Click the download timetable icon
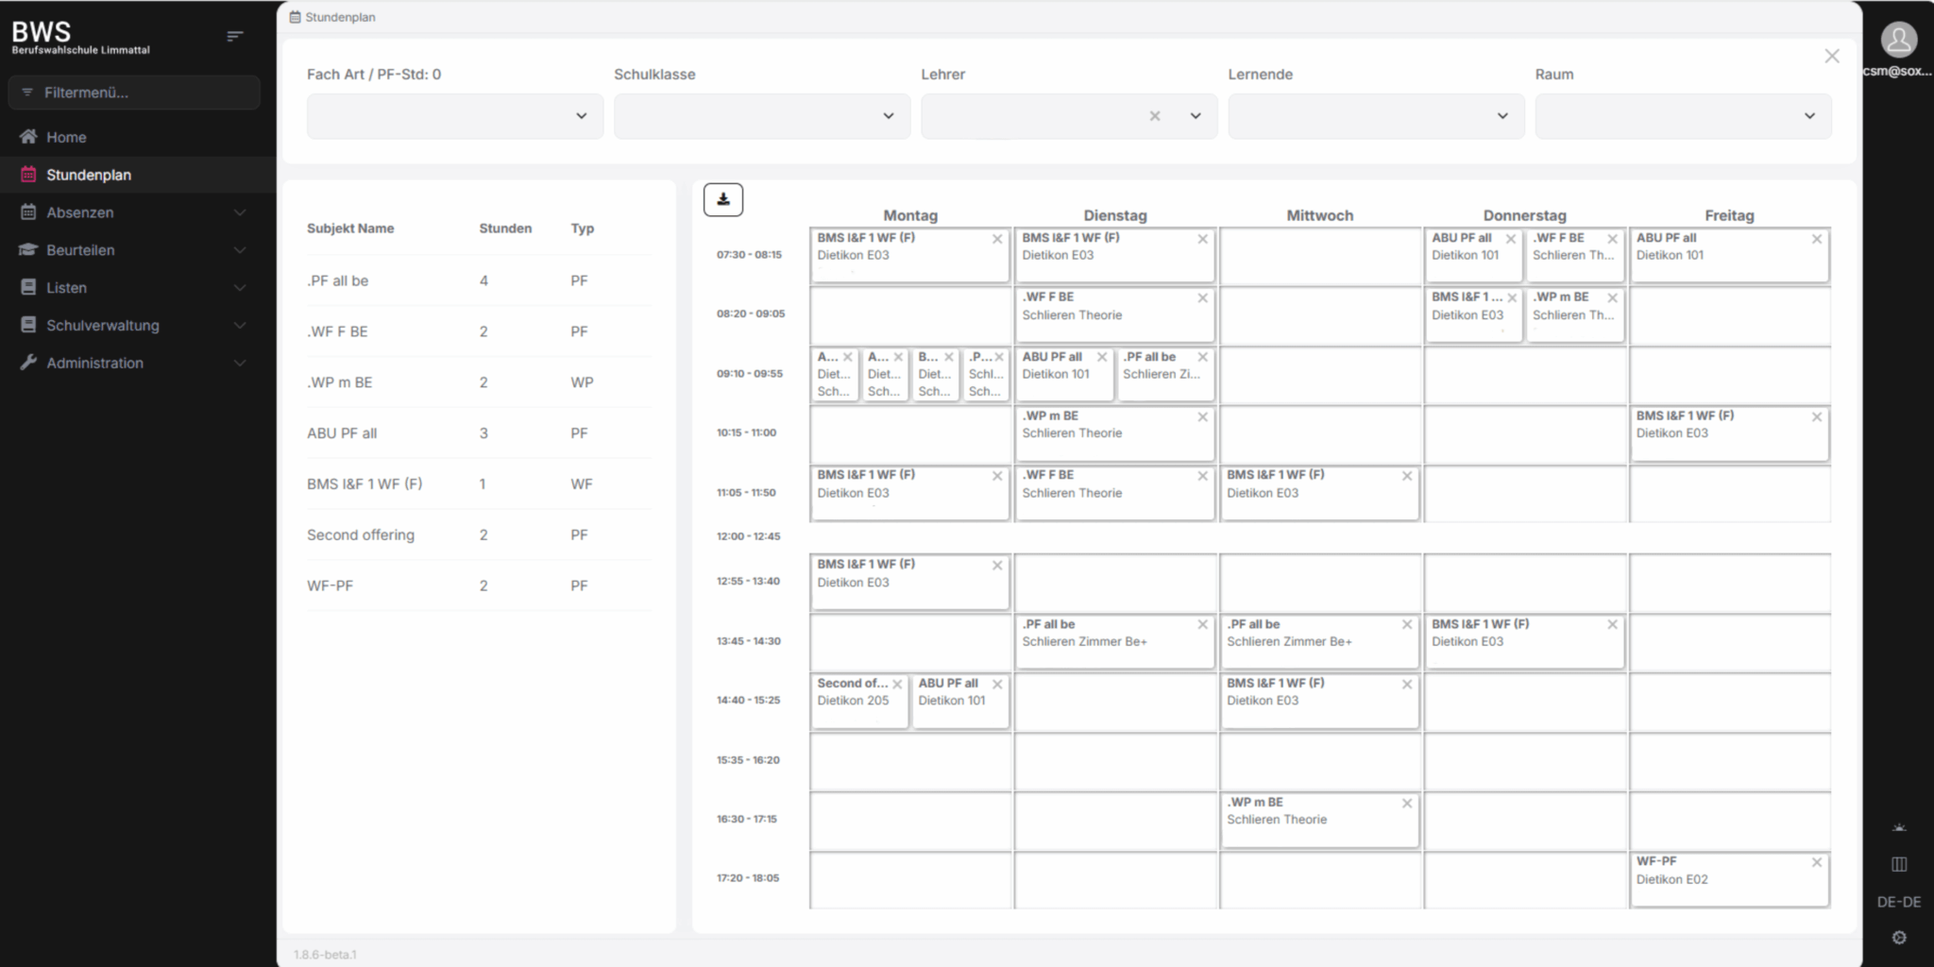Image resolution: width=1934 pixels, height=967 pixels. point(723,199)
